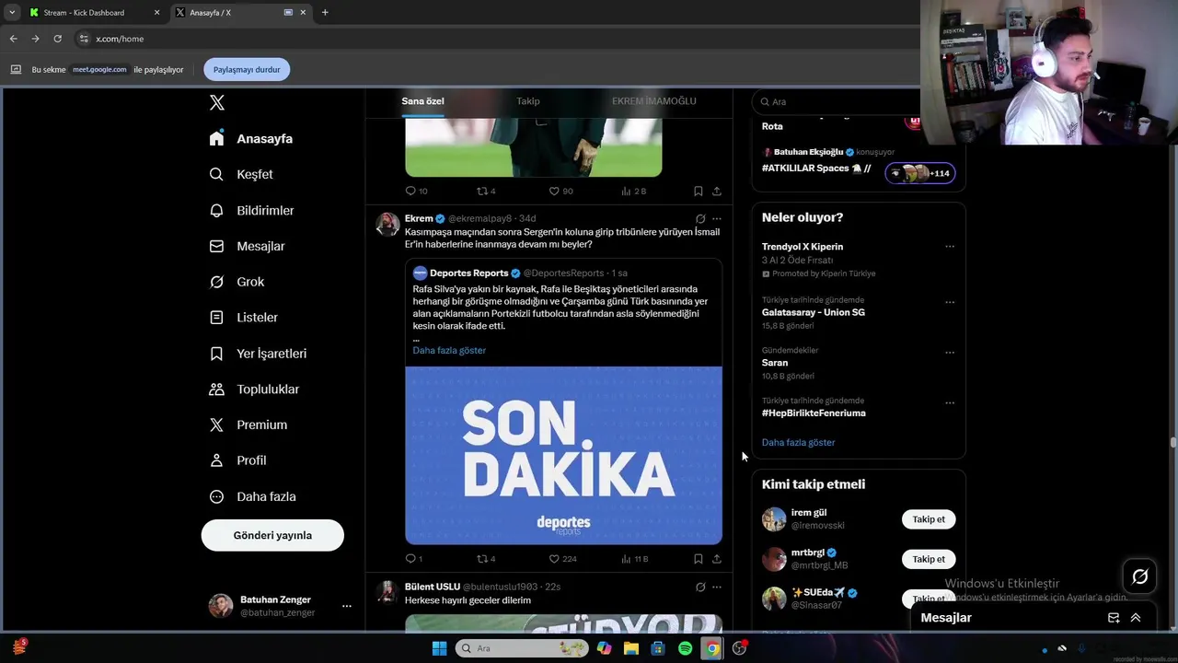Image resolution: width=1178 pixels, height=663 pixels.
Task: Open options for Galatasaray - Union SG trend
Action: pyautogui.click(x=950, y=302)
